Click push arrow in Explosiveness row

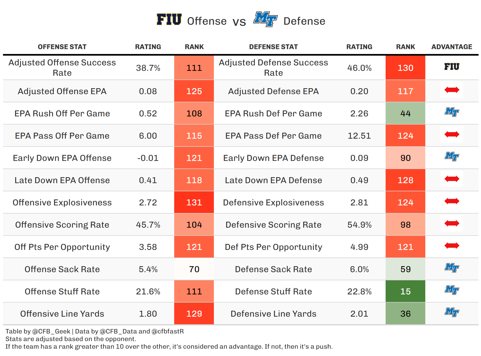tap(452, 201)
